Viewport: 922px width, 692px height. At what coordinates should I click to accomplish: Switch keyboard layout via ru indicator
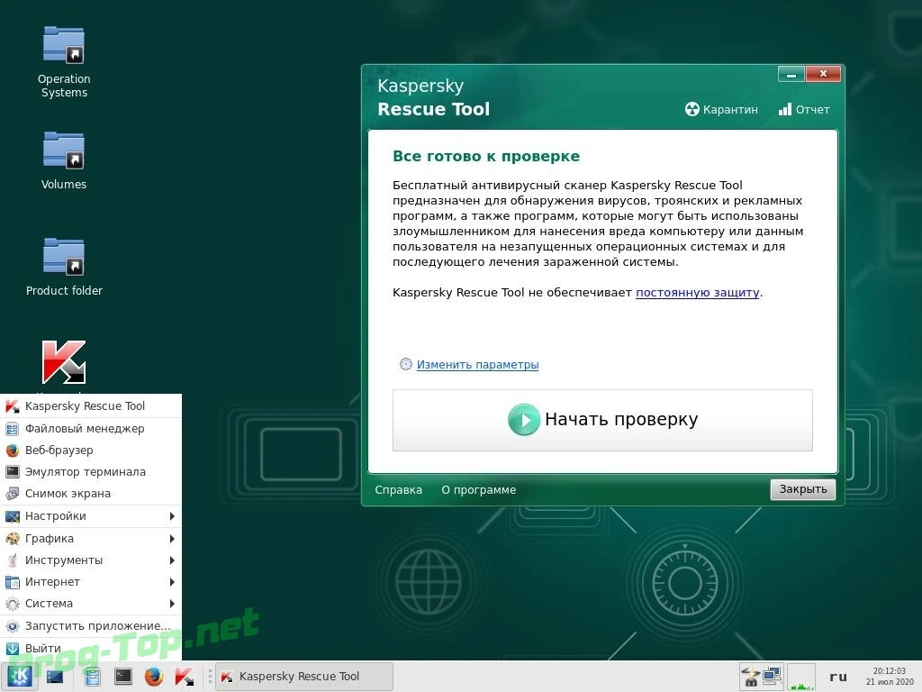838,677
